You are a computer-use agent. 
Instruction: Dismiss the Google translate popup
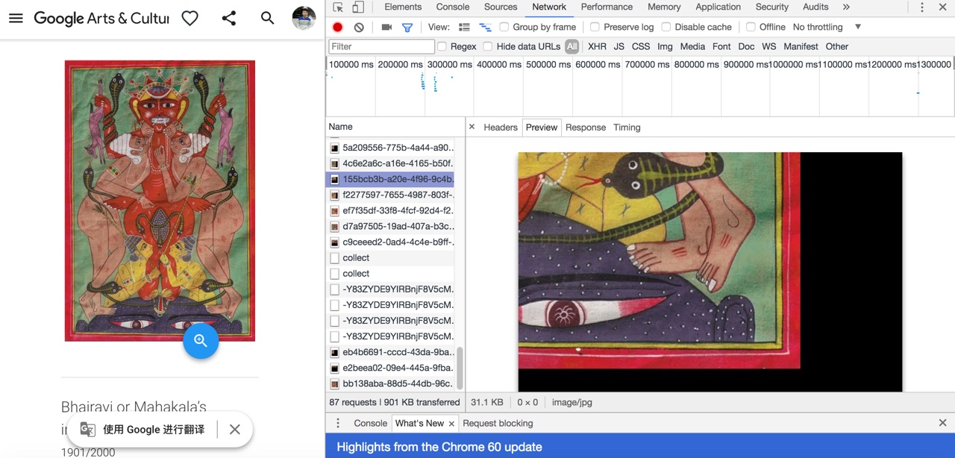tap(234, 430)
